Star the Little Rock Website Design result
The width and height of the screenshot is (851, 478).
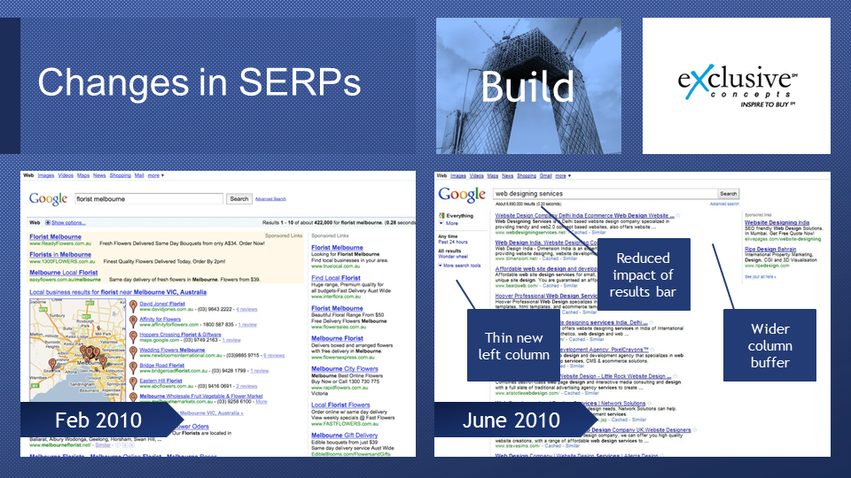[675, 376]
